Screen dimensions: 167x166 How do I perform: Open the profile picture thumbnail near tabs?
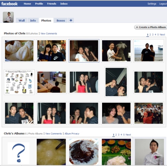[8, 17]
